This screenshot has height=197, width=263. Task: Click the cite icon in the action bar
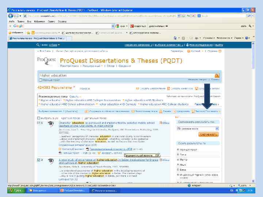coord(174,111)
